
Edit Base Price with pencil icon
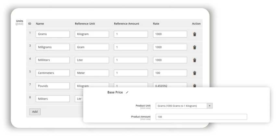(x=127, y=92)
